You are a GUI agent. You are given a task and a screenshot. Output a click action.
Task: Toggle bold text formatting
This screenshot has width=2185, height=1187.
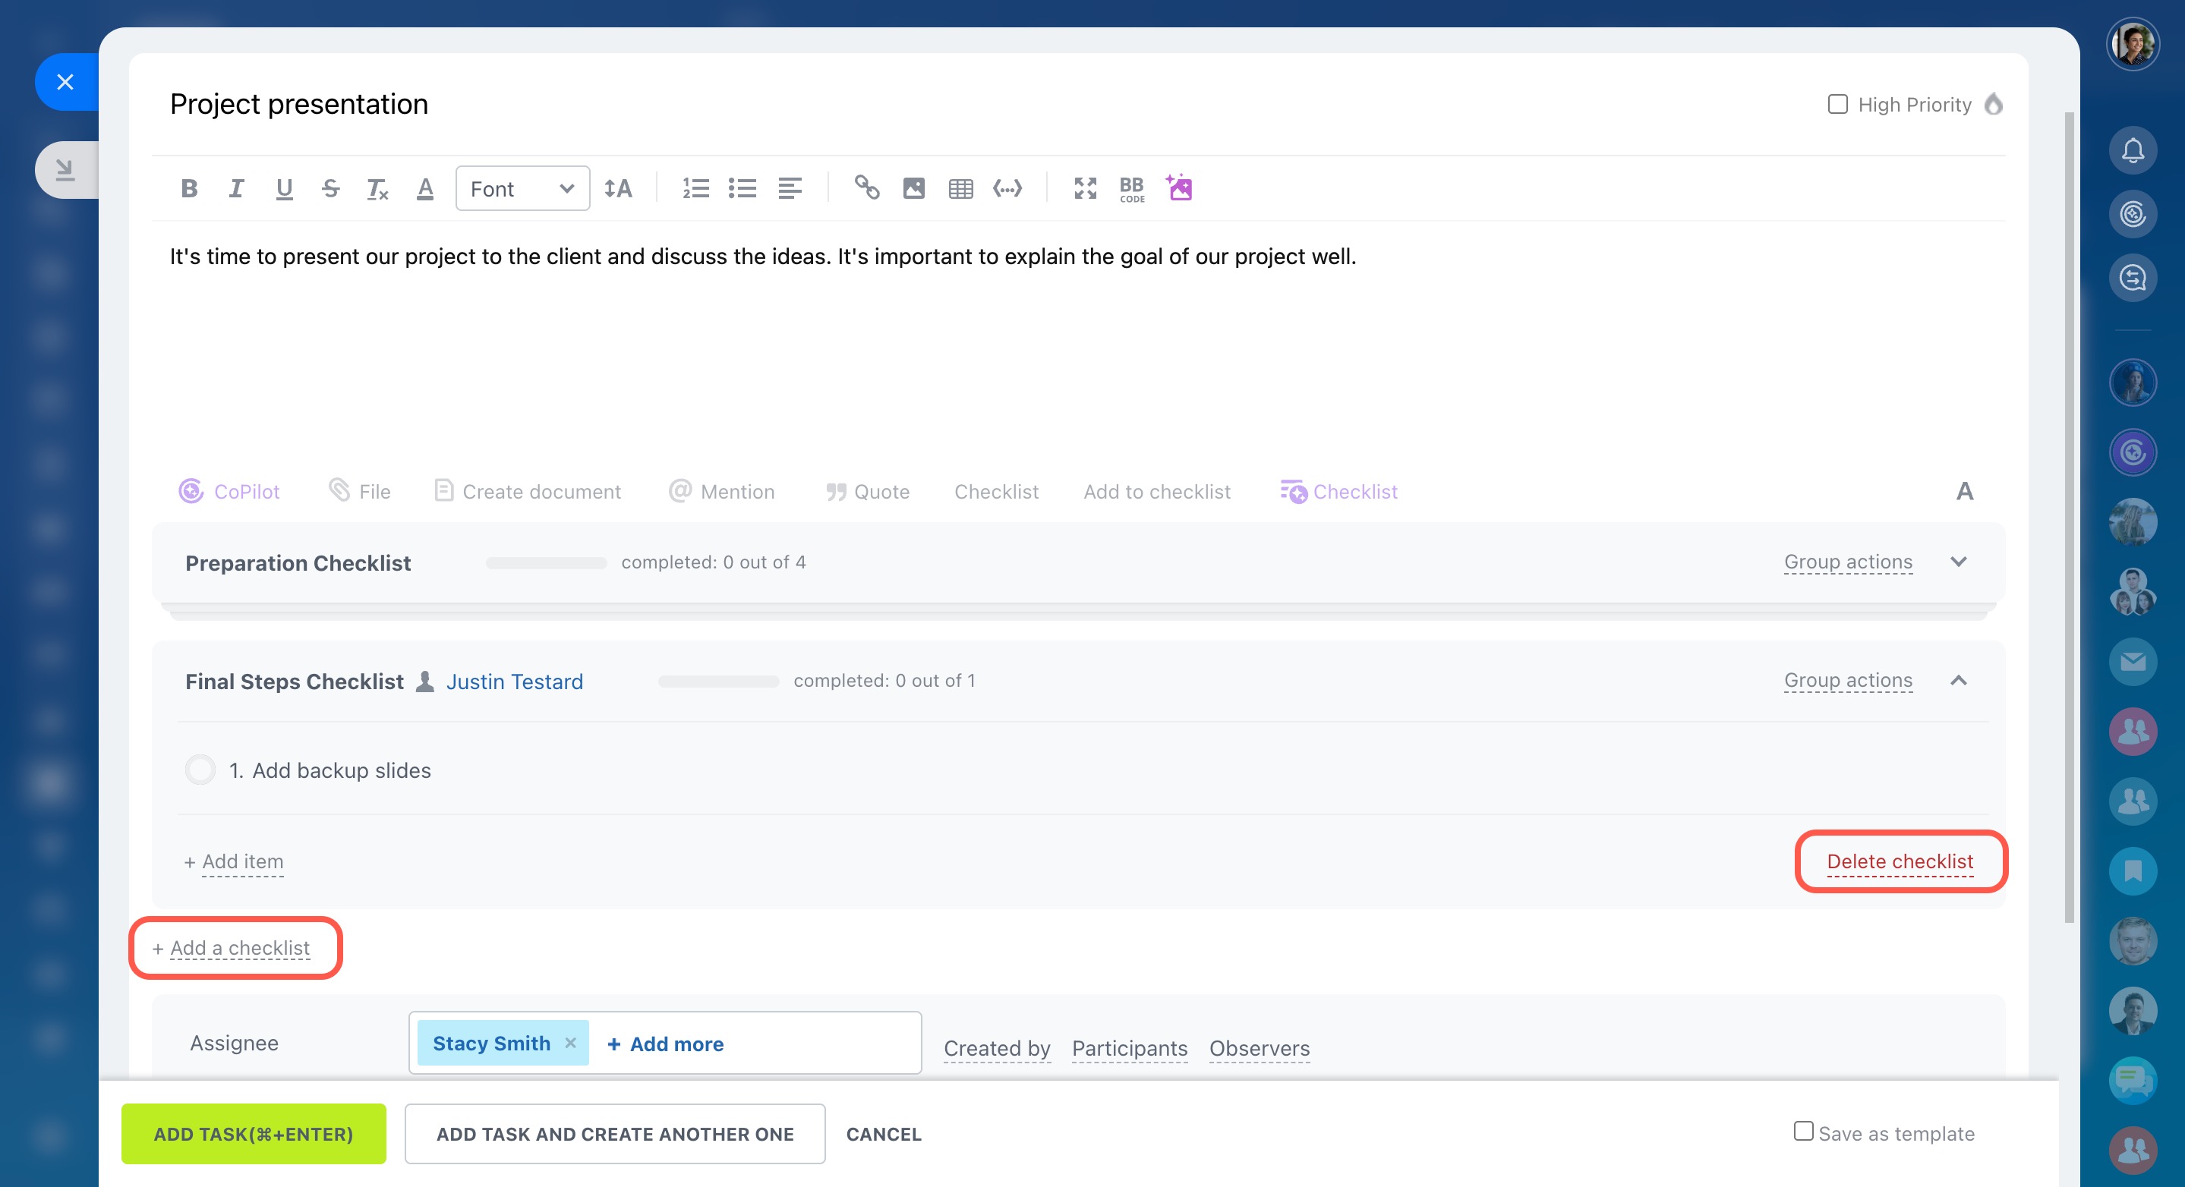[x=189, y=188]
